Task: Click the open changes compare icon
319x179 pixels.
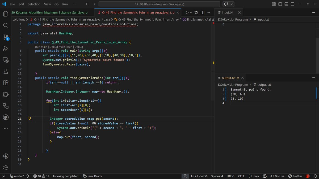Action: (x=196, y=12)
